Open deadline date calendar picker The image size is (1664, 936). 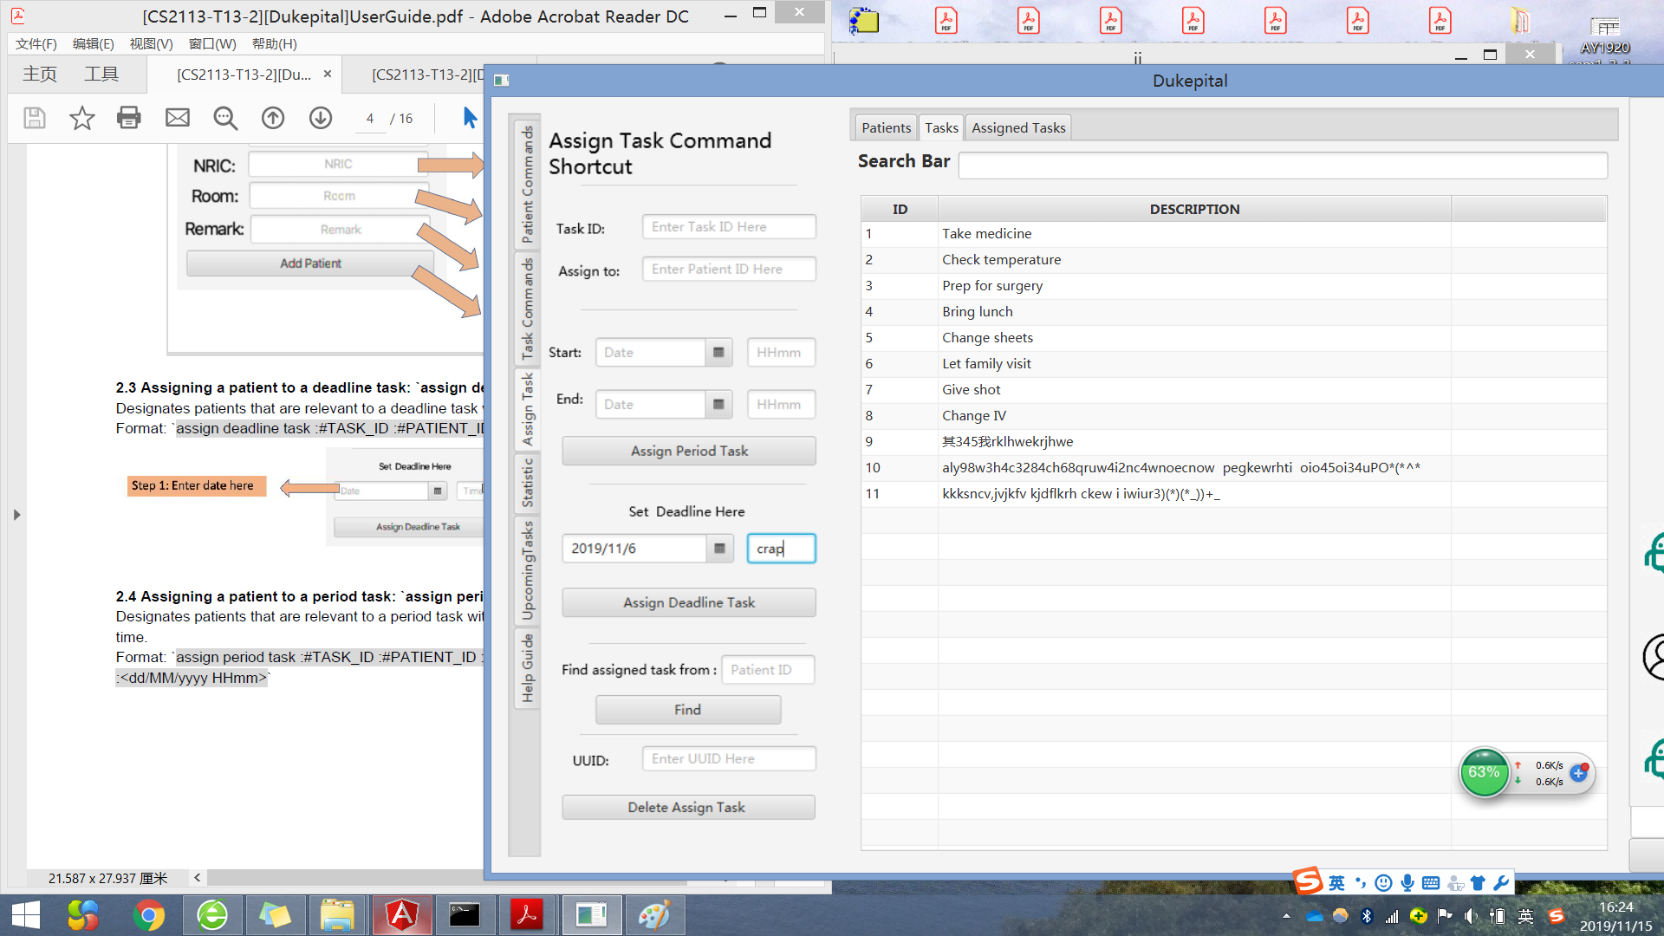719,549
